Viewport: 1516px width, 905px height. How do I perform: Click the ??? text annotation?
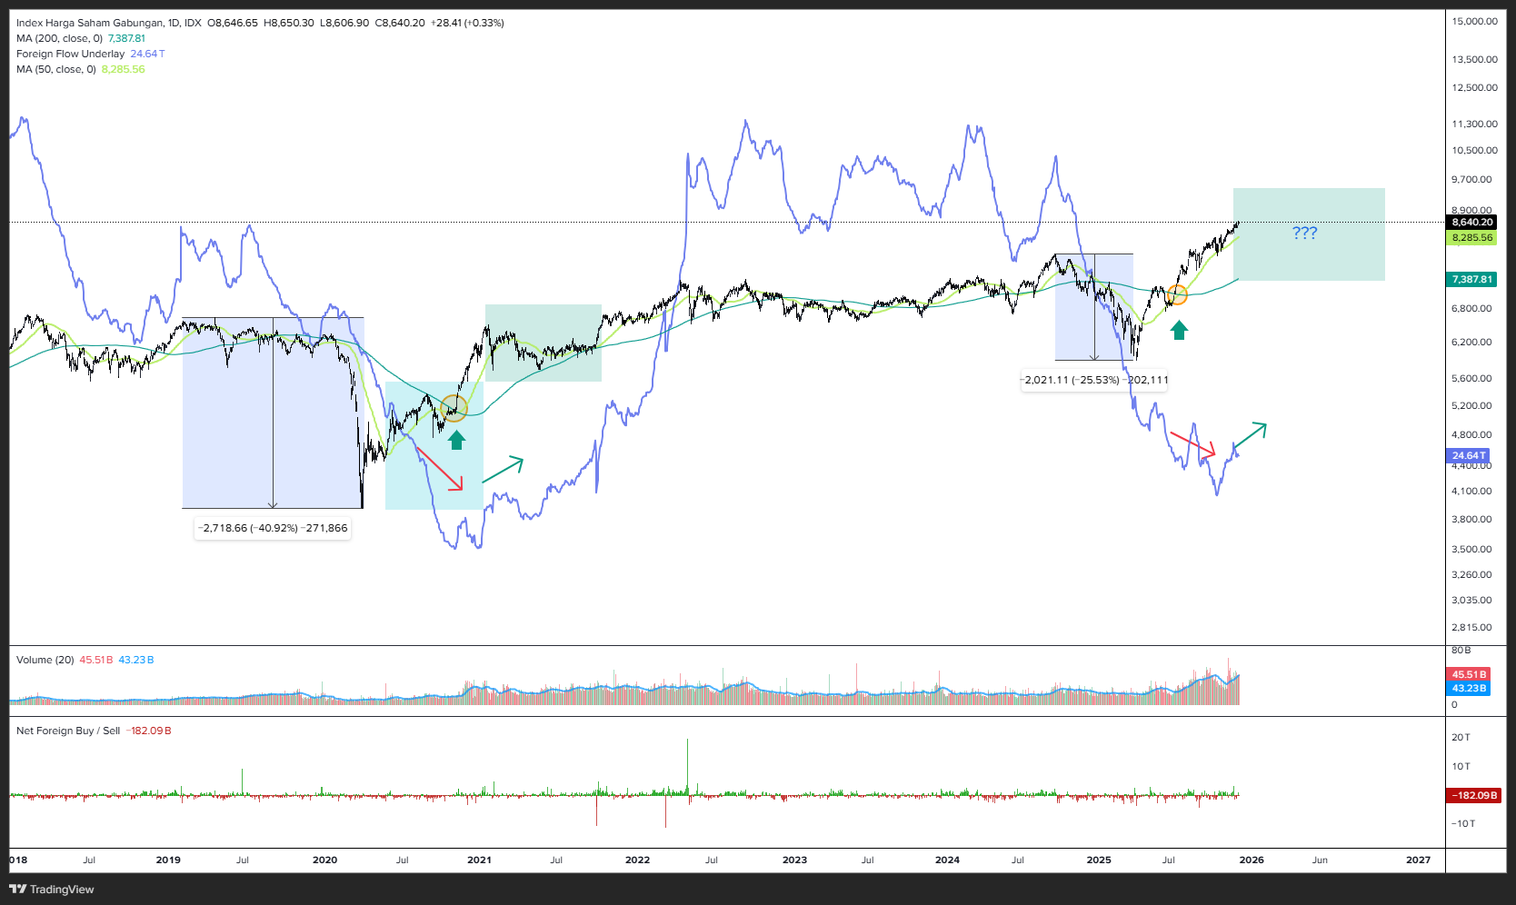coord(1304,233)
